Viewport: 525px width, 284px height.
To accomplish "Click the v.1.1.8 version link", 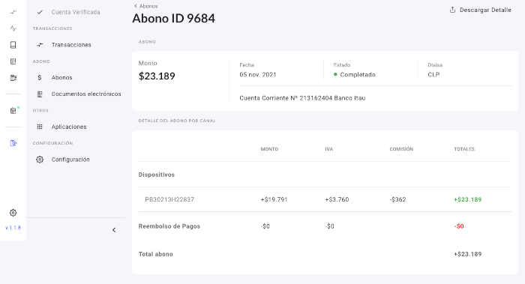I will (13, 228).
